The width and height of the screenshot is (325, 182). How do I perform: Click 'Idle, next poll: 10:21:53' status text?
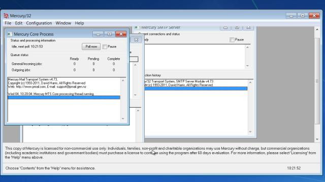[x=27, y=47]
